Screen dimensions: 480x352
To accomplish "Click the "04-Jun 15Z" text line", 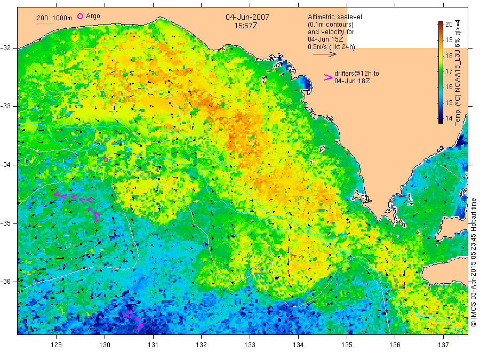I will point(325,39).
